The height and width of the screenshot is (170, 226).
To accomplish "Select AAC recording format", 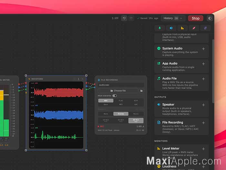I will [136, 104].
